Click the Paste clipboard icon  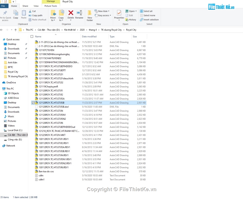[24, 13]
